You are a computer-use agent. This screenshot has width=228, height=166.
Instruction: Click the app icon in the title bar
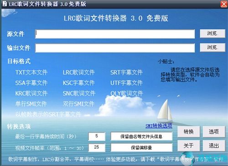[x=5, y=4]
